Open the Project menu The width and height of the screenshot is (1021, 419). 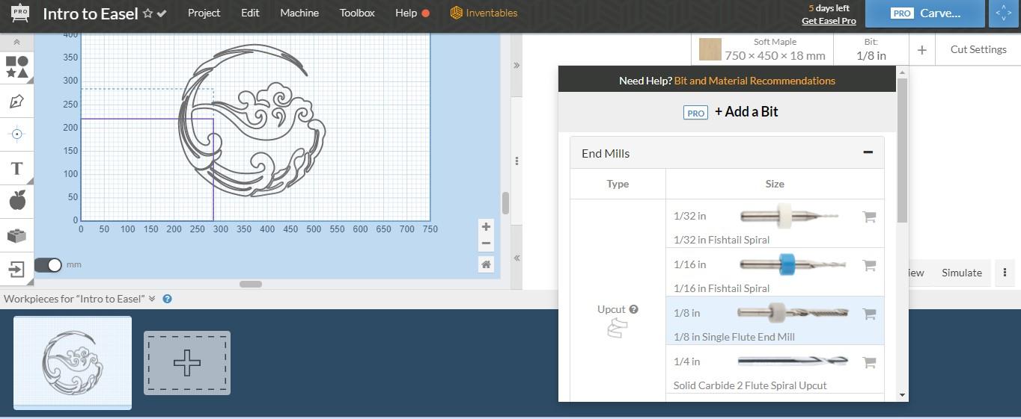(x=204, y=13)
